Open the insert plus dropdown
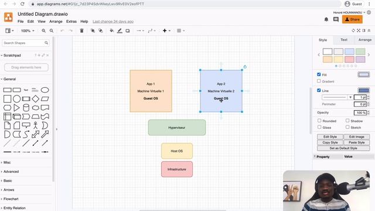The width and height of the screenshot is (375, 211). tap(166, 30)
